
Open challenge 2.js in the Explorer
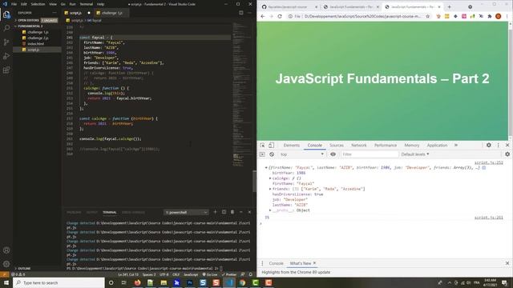(38, 38)
